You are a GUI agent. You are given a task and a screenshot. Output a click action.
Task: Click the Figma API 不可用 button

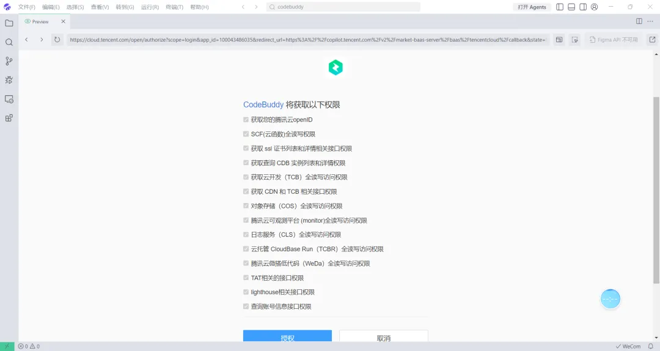614,40
